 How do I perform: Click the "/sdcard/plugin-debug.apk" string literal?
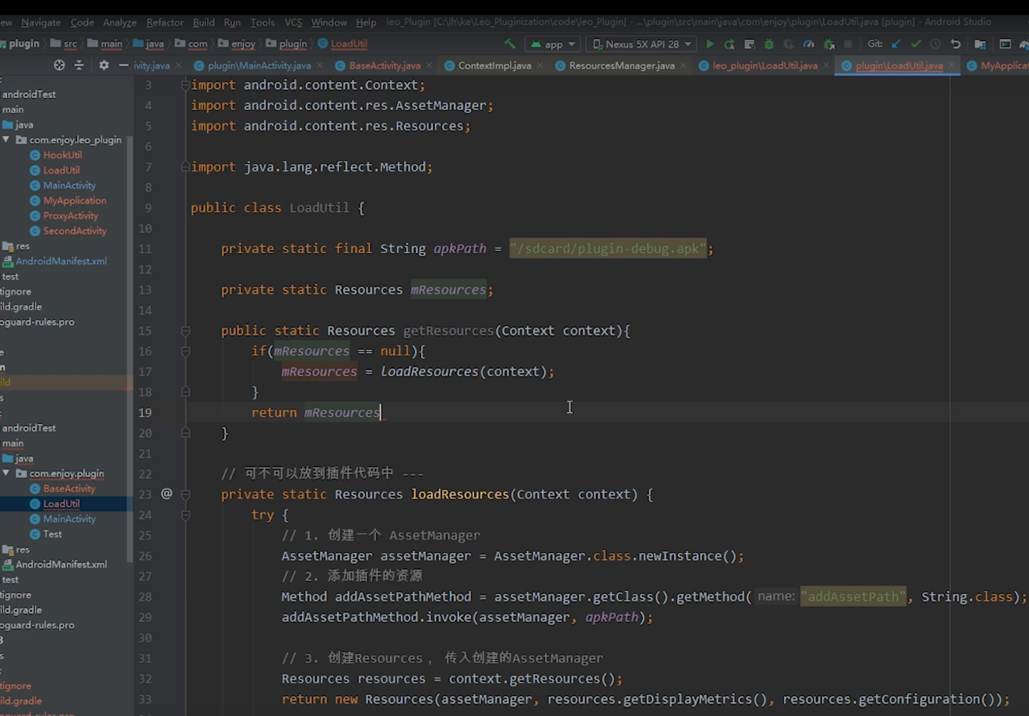pos(608,248)
